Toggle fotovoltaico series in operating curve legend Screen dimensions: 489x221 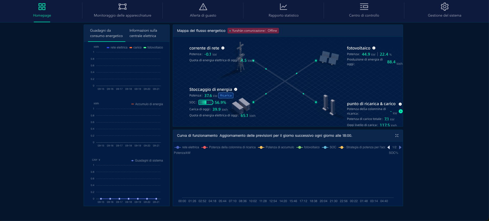pyautogui.click(x=308, y=147)
